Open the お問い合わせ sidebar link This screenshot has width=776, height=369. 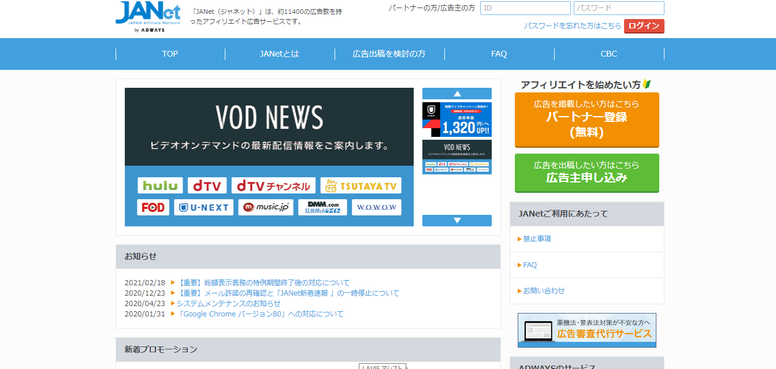(x=544, y=290)
